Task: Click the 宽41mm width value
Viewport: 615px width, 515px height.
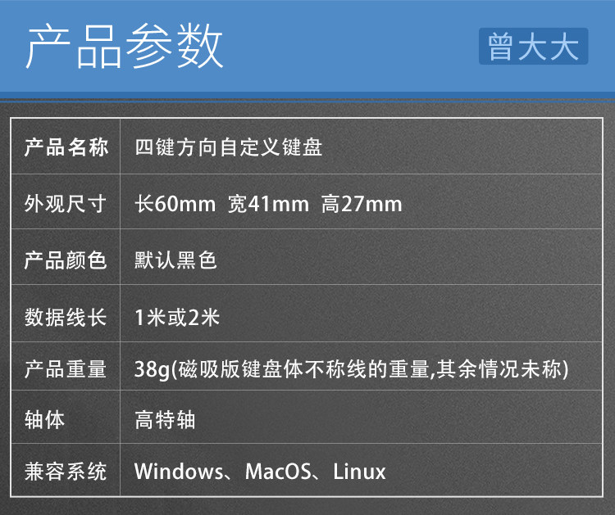Action: [x=268, y=204]
